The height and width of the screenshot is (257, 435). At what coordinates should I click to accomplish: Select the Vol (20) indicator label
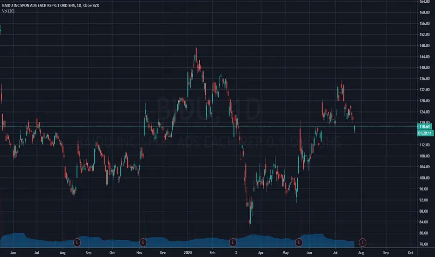point(8,11)
